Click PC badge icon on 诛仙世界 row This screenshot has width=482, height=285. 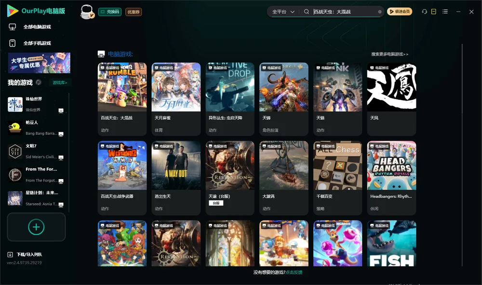(61, 111)
